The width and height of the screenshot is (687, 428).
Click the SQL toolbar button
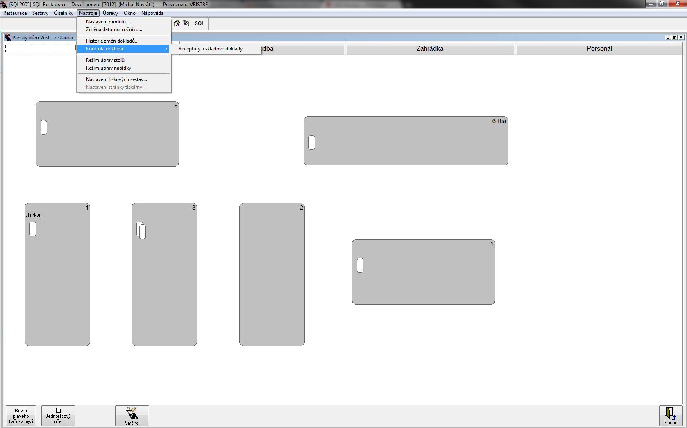pos(200,23)
